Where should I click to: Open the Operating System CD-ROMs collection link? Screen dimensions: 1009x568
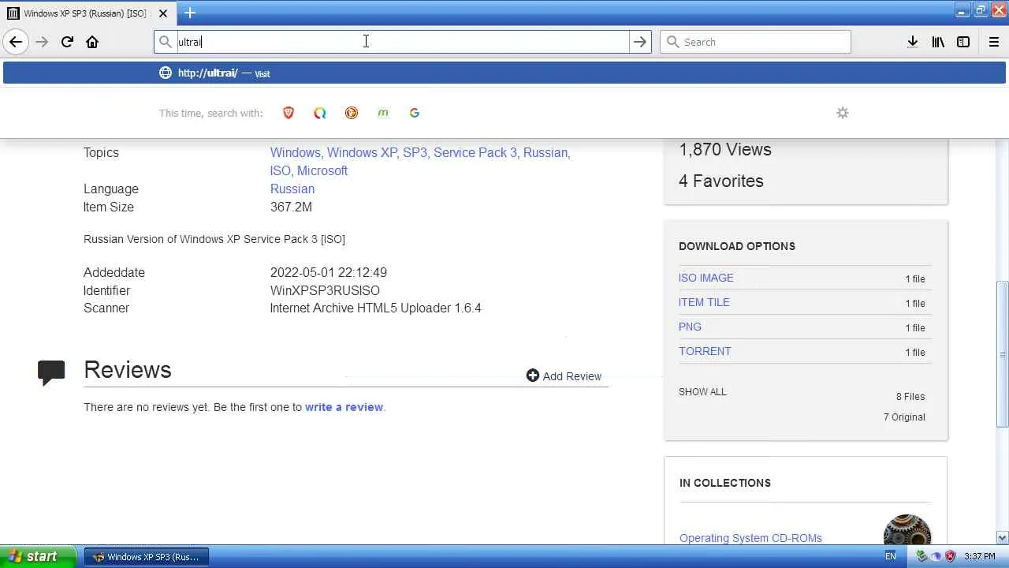(750, 538)
